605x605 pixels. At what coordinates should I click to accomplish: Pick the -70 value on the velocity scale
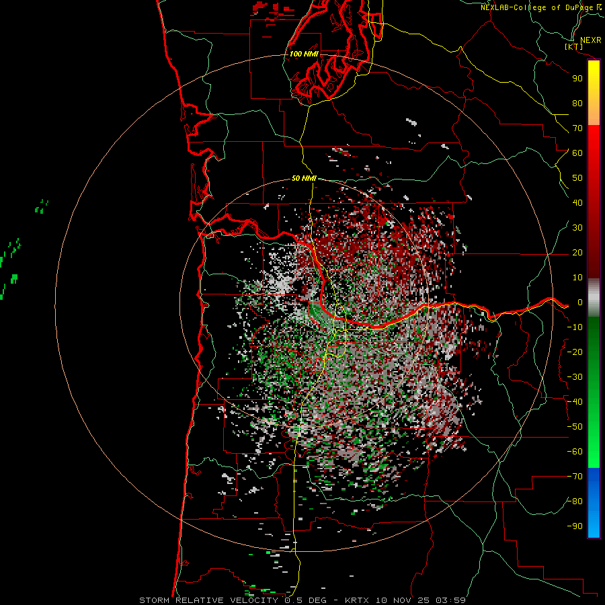click(x=575, y=477)
